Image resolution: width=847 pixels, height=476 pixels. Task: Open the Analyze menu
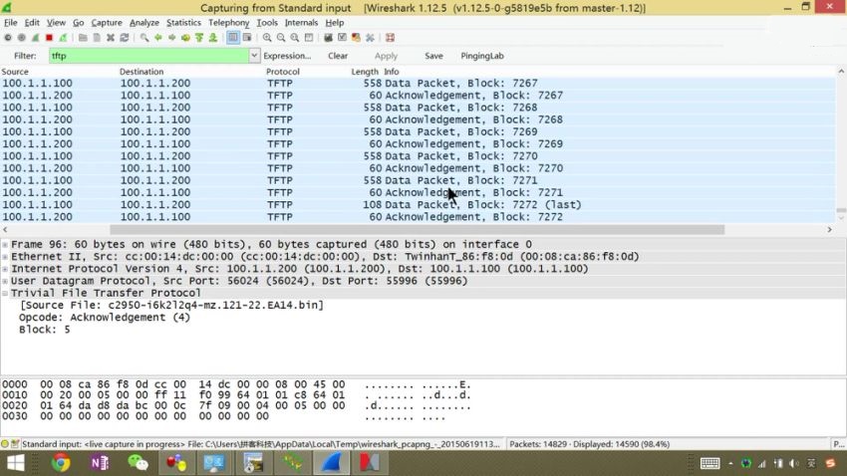click(x=144, y=23)
